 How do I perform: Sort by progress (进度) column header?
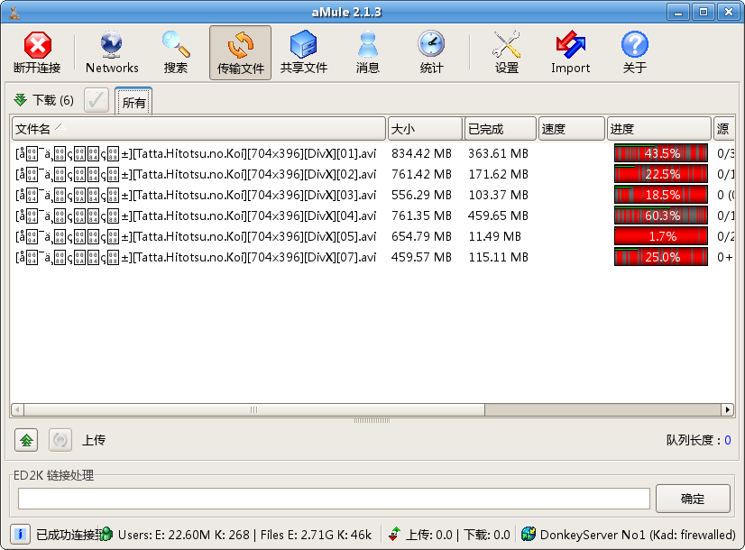[659, 129]
